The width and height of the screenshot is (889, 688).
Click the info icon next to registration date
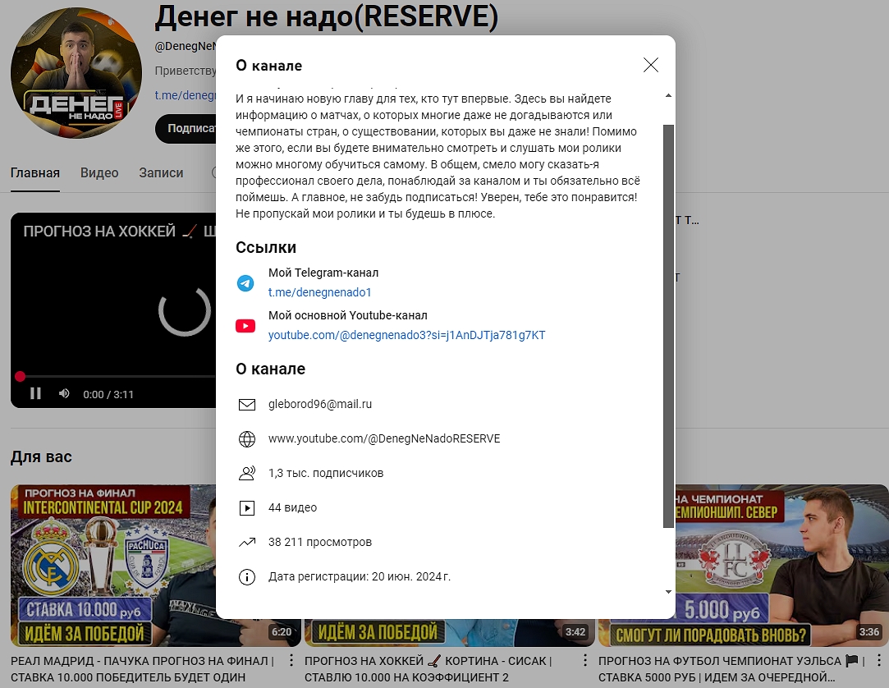[x=246, y=577]
